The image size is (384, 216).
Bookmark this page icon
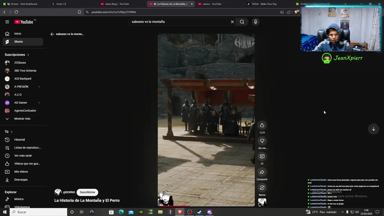pyautogui.click(x=79, y=12)
